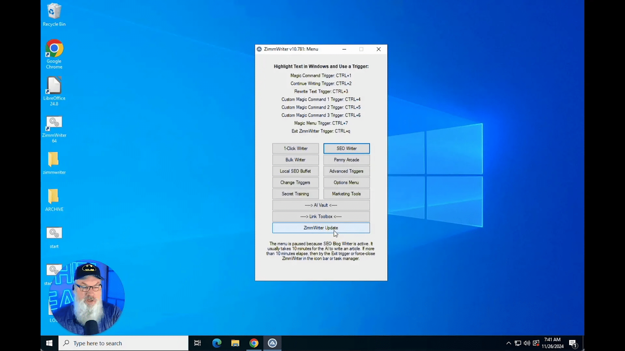Screen dimensions: 625x351
Task: Click the AI Vault button
Action: coord(321,205)
